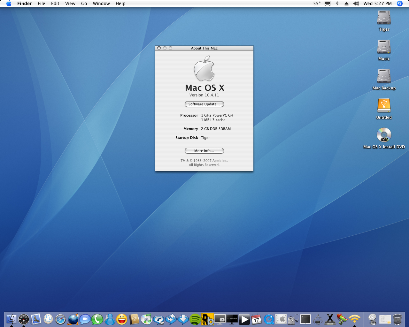This screenshot has height=327, width=409.
Task: Launch Terminal from the Dock
Action: click(x=305, y=319)
